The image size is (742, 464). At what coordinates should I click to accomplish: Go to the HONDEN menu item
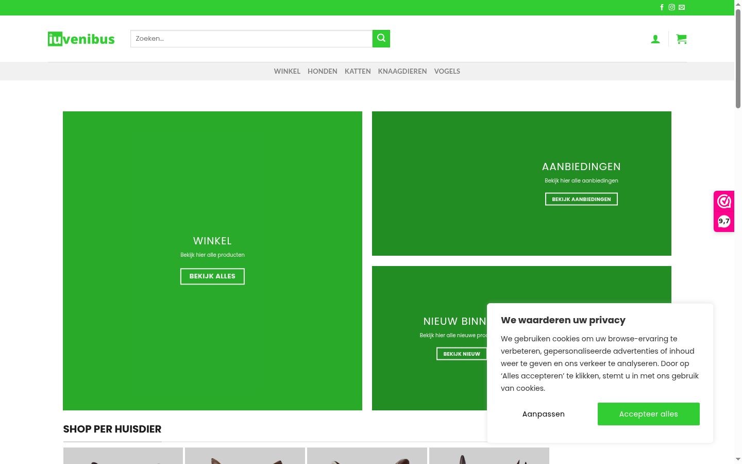point(323,71)
